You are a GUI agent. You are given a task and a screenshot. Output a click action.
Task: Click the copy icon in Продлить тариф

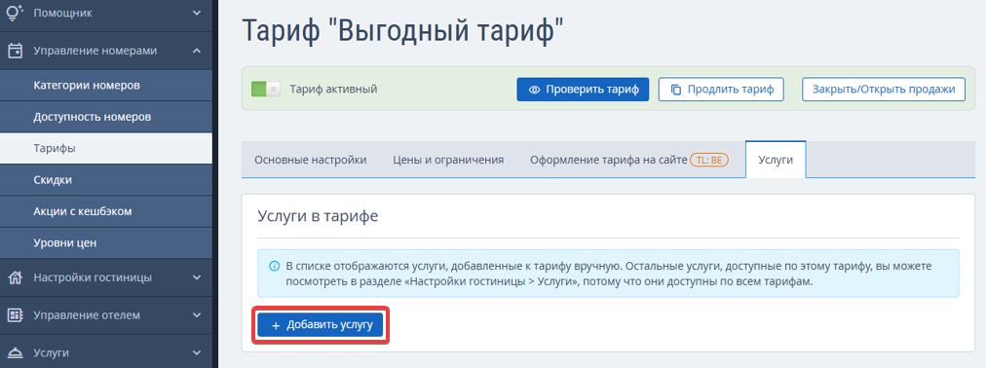click(676, 90)
